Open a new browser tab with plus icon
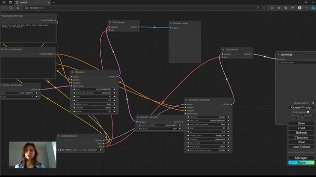The height and width of the screenshot is (177, 316). coord(54,2)
